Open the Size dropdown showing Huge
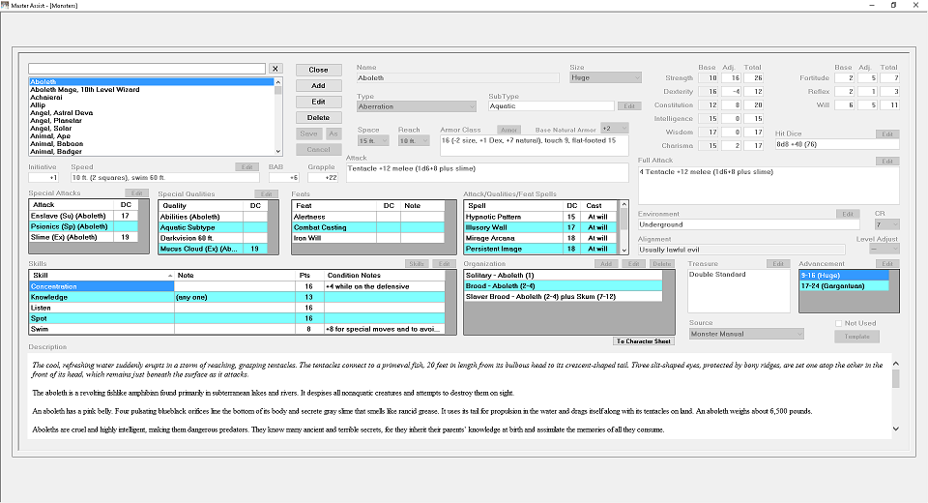 pyautogui.click(x=605, y=77)
